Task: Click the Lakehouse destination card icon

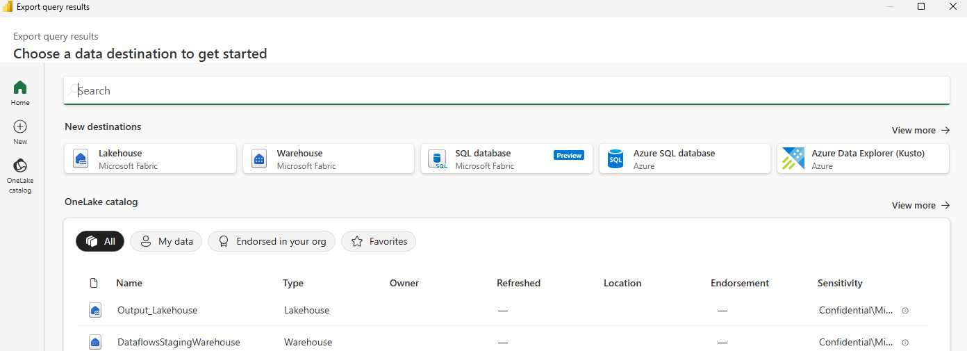Action: coord(81,159)
